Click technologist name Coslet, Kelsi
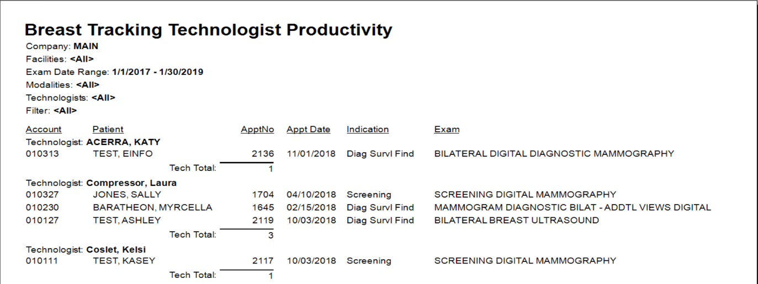This screenshot has width=758, height=284. (x=116, y=250)
